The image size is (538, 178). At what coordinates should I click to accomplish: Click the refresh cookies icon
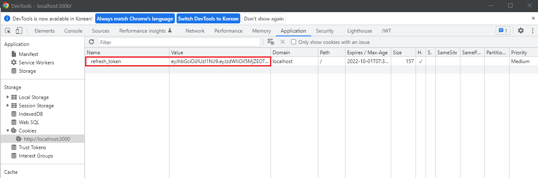click(91, 42)
